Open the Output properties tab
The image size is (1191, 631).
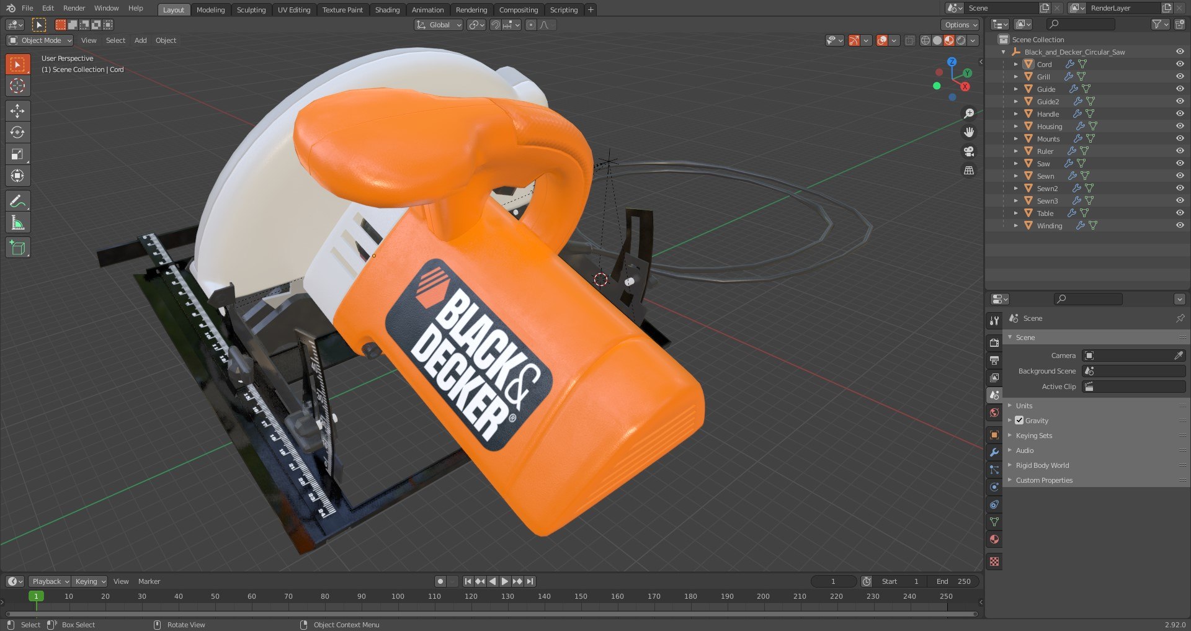(994, 360)
